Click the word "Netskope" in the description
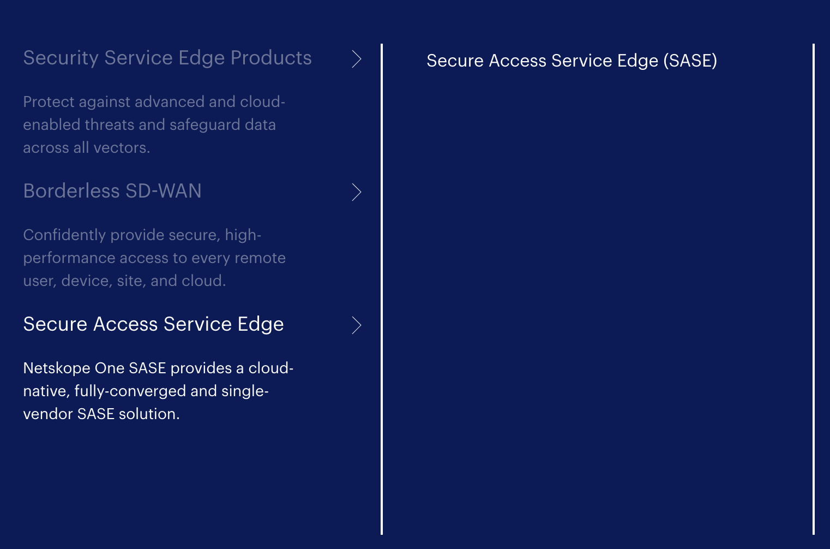This screenshot has width=830, height=549. pos(56,368)
